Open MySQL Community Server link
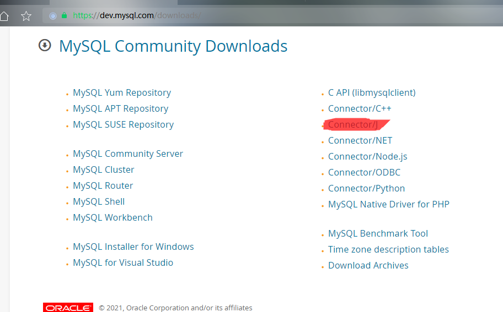Viewport: 503px width, 312px height. click(128, 154)
